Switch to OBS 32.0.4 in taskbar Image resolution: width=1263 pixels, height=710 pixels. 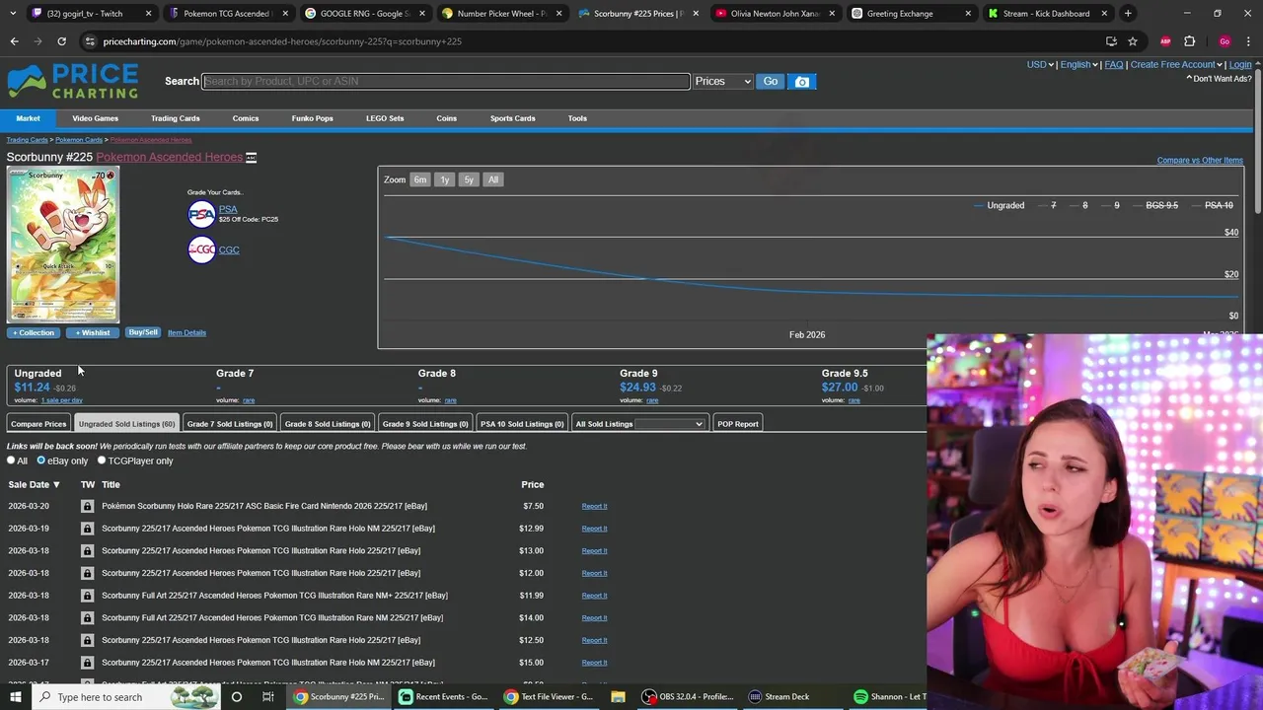[689, 697]
